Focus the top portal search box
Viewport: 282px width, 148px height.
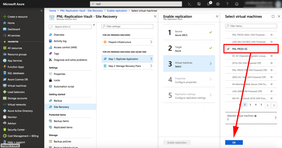coord(136,4)
